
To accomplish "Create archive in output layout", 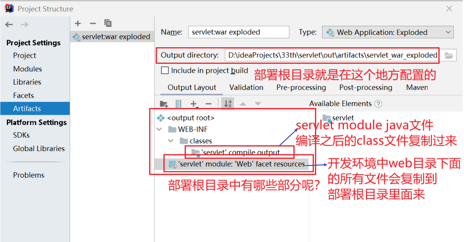I will 179,104.
